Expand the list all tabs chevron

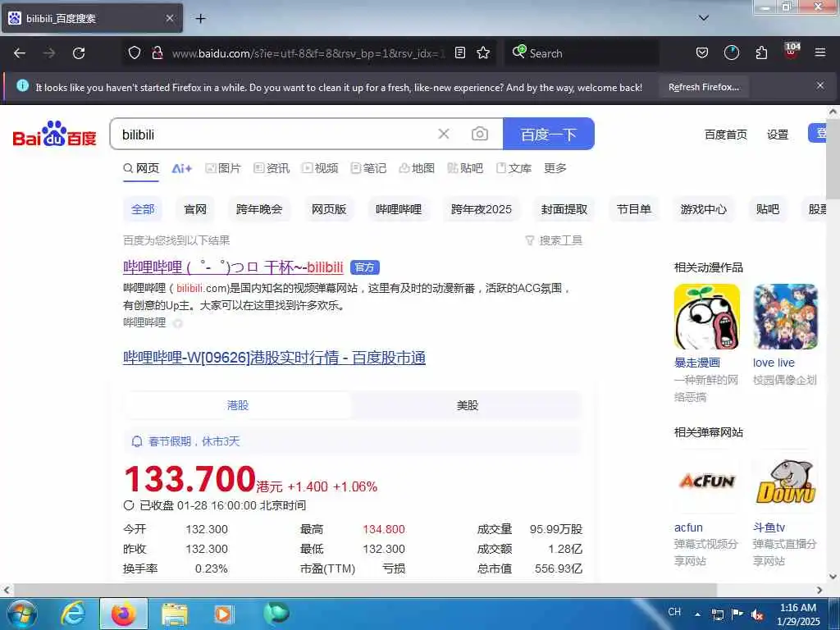point(704,18)
